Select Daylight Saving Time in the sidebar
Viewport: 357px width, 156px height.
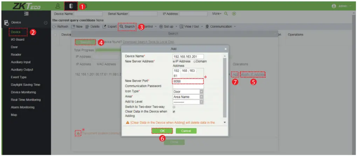(26, 85)
